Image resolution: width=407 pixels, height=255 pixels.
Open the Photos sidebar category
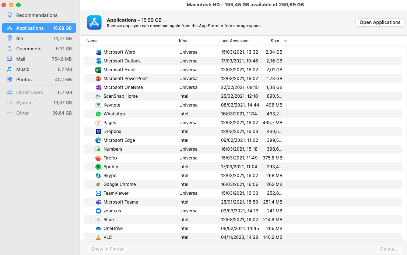point(39,79)
